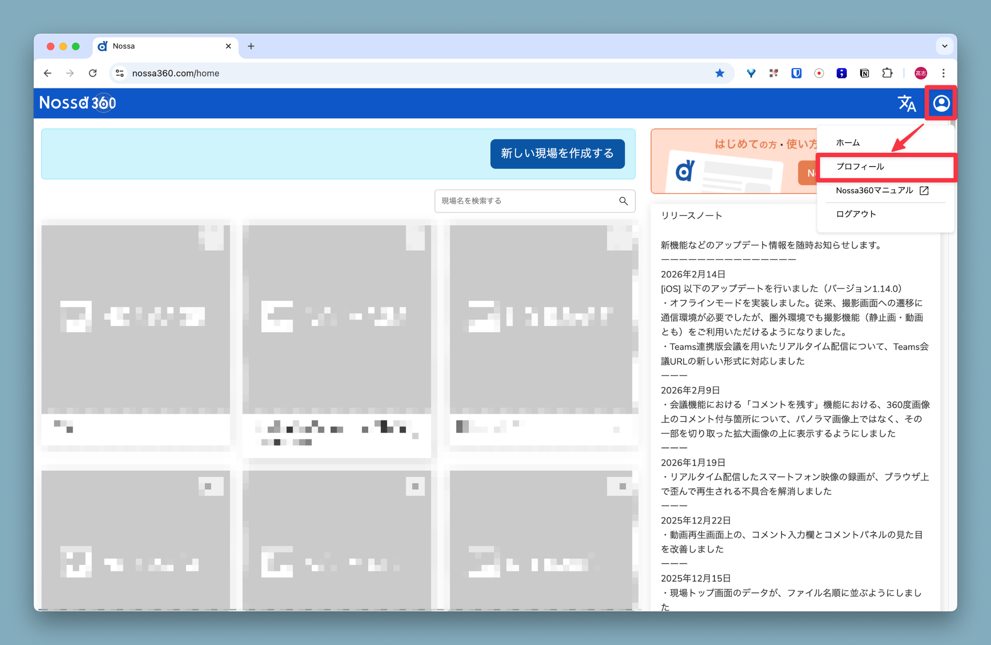Click the Notion extension icon
Image resolution: width=991 pixels, height=645 pixels.
coord(864,73)
